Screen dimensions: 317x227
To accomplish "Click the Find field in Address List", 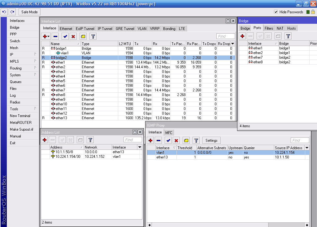I will [132, 140].
